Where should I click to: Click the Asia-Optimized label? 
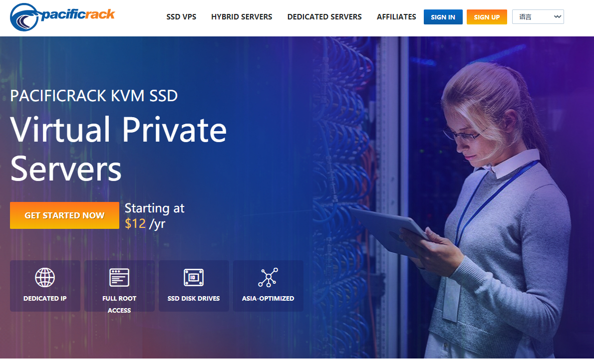268,299
